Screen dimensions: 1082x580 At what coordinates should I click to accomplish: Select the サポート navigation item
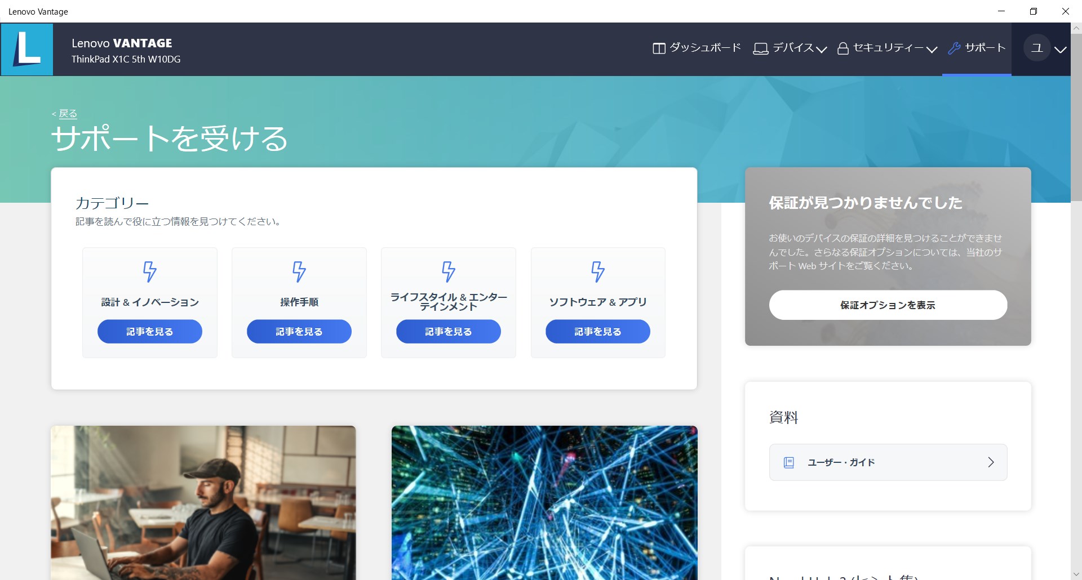[x=984, y=48]
